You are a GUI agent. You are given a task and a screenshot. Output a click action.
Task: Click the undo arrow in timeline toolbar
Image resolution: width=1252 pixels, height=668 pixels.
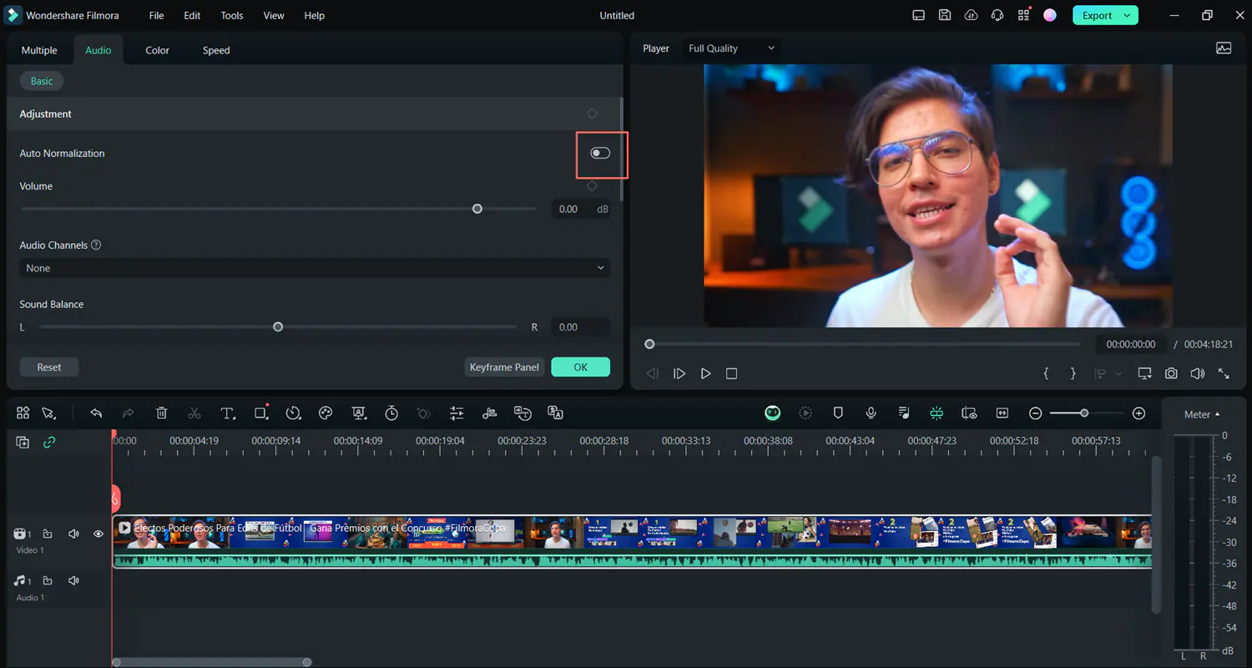tap(96, 413)
